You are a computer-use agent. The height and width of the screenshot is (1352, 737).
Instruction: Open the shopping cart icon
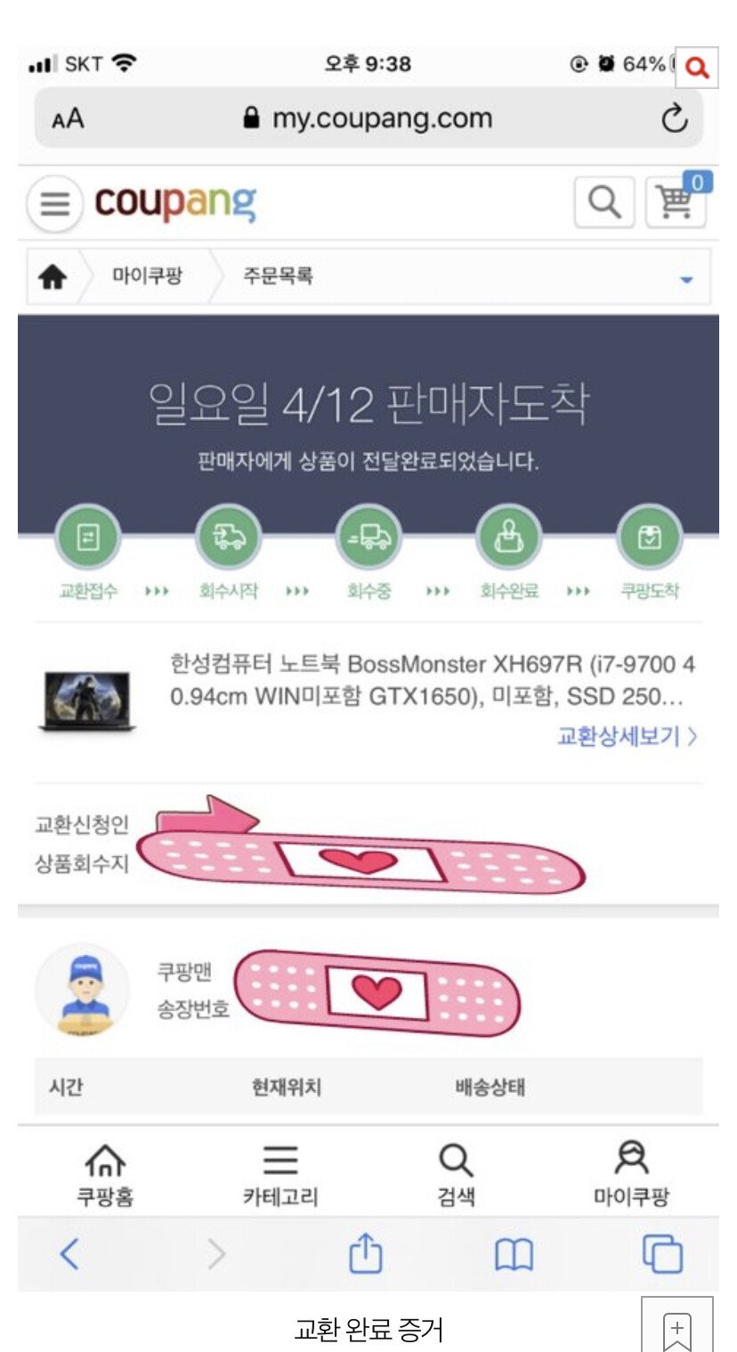pyautogui.click(x=676, y=201)
